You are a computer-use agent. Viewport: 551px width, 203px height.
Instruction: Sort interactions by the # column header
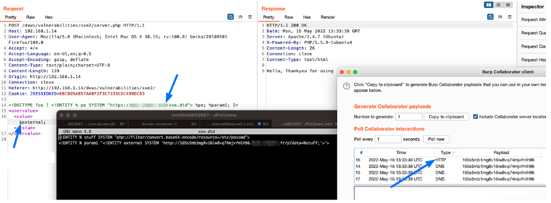point(361,152)
